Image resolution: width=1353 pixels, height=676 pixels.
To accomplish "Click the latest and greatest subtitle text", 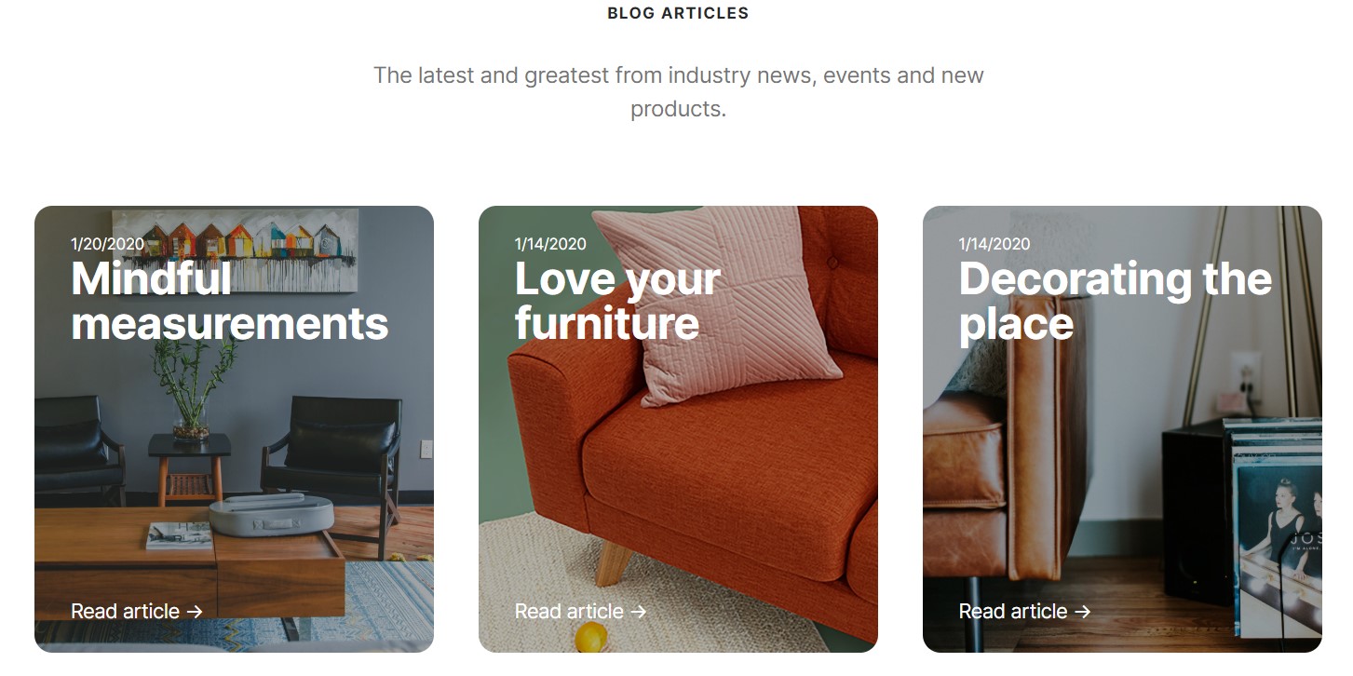I will [678, 91].
